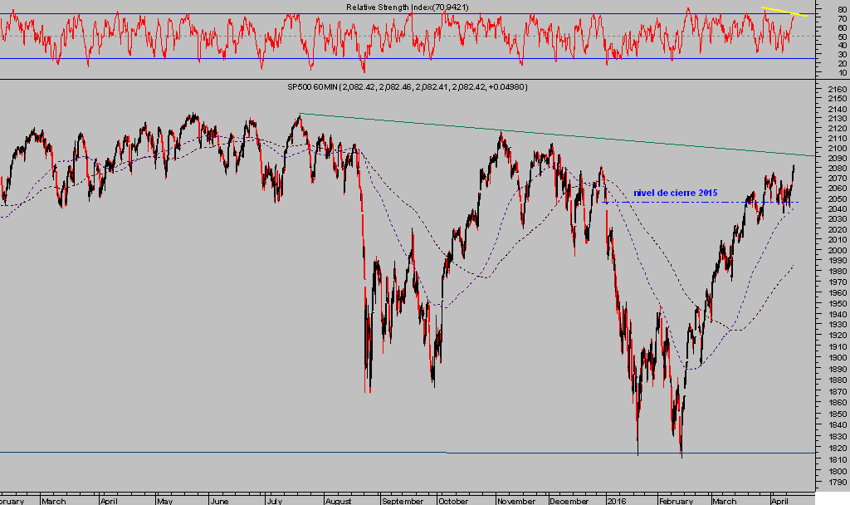Click the 1790 price level on axis

[x=833, y=481]
